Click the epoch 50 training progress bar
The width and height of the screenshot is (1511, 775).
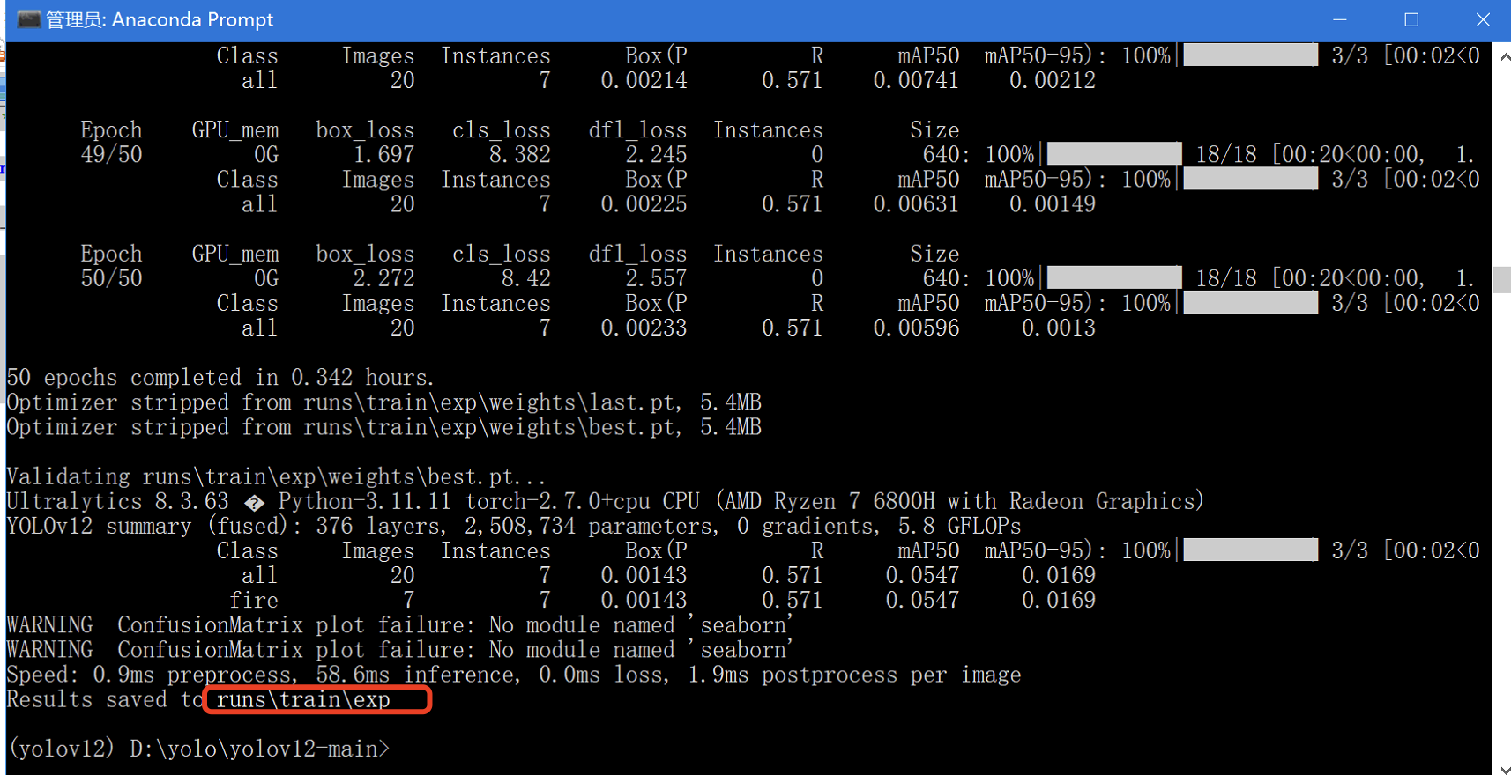[1114, 277]
